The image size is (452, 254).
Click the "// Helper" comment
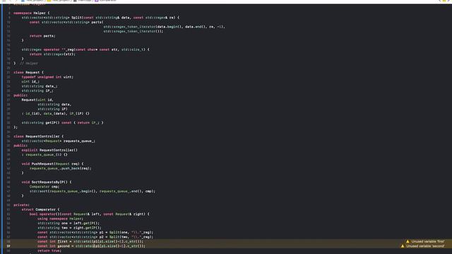29,64
